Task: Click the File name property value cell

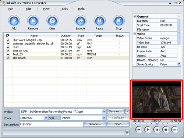Action: click(x=168, y=29)
